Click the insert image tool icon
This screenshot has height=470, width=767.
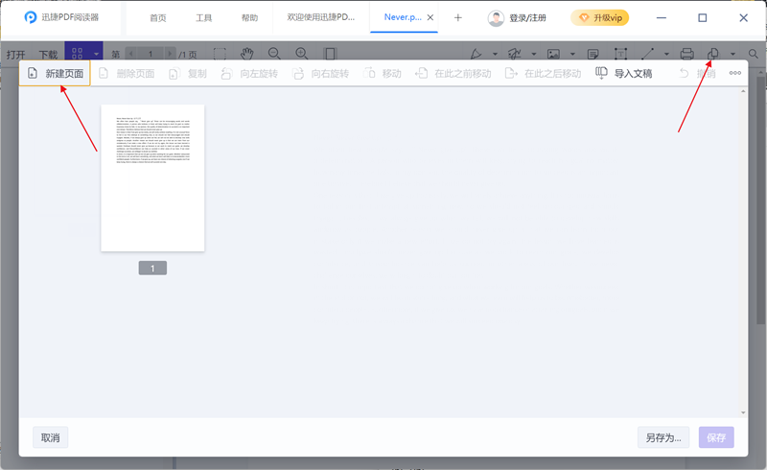pos(553,54)
